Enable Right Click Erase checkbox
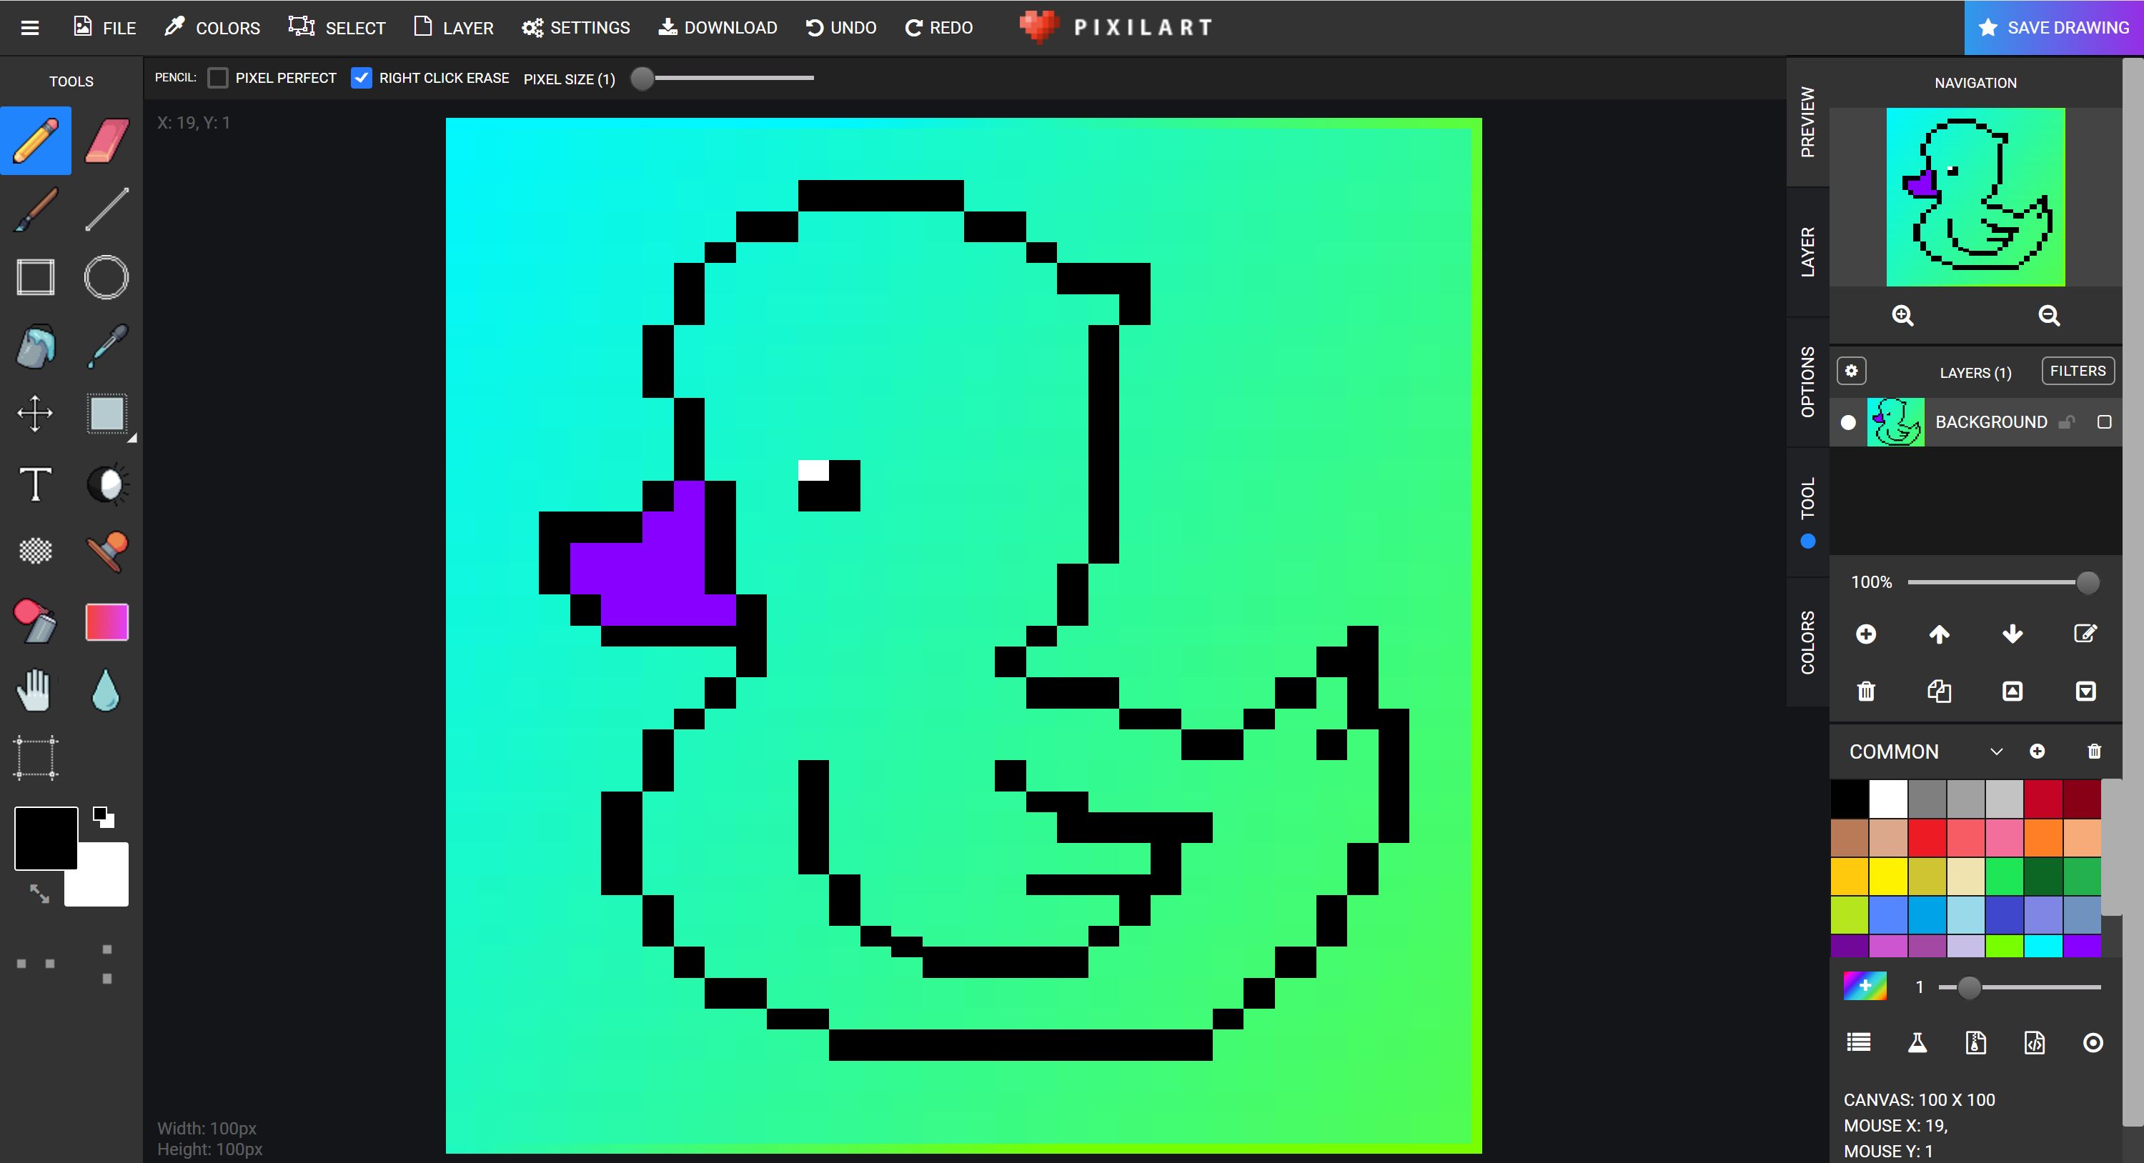The height and width of the screenshot is (1163, 2144). [x=361, y=79]
